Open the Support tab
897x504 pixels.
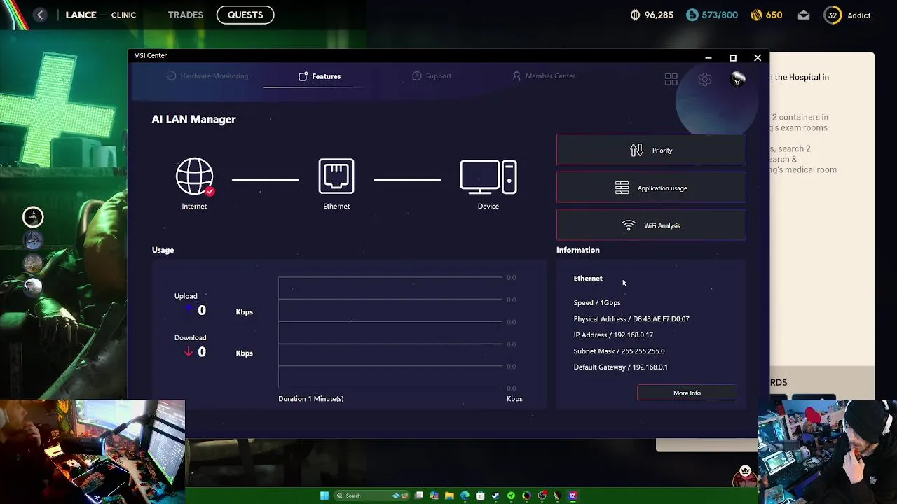pos(432,76)
